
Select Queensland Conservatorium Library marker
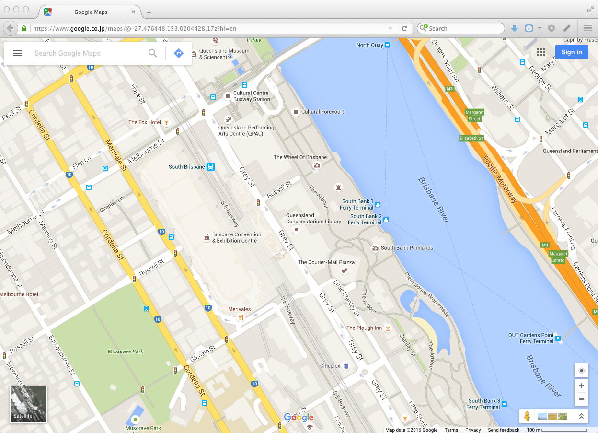(296, 230)
